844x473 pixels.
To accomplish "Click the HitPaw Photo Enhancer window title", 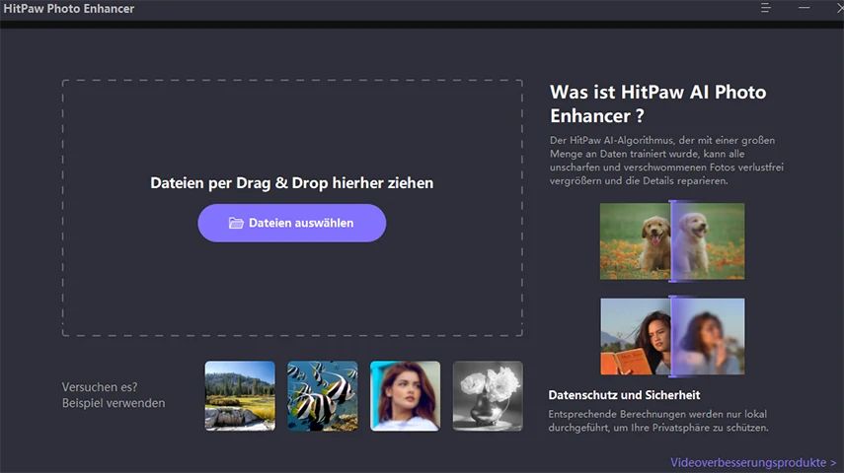I will click(69, 9).
